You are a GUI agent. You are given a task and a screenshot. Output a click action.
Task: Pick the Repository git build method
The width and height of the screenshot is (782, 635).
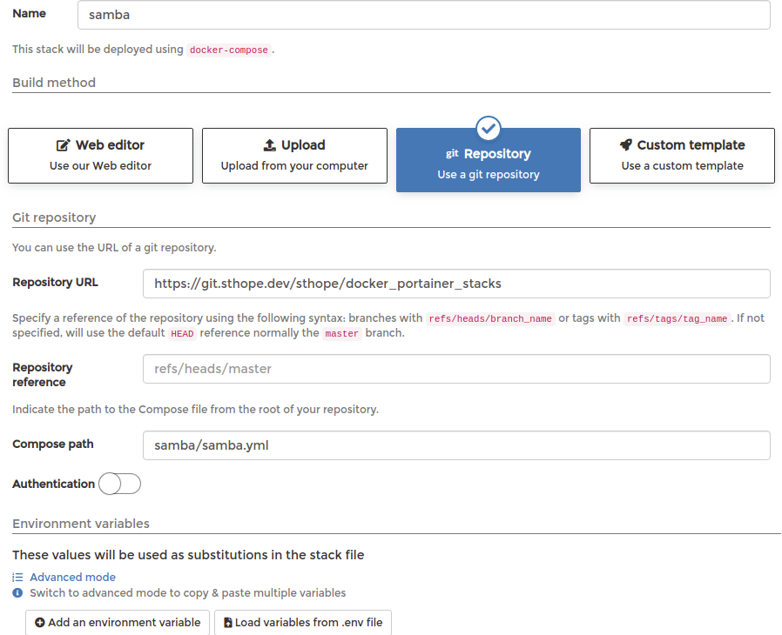click(489, 160)
